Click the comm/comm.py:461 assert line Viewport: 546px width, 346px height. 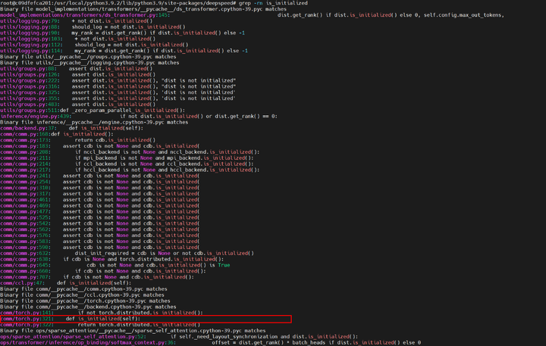click(x=100, y=200)
